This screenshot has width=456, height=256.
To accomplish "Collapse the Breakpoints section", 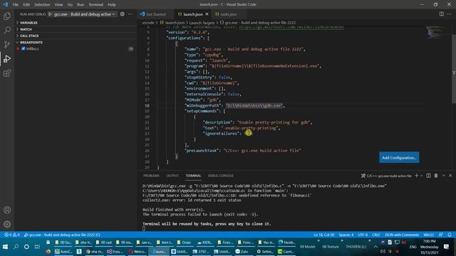I will point(31,43).
